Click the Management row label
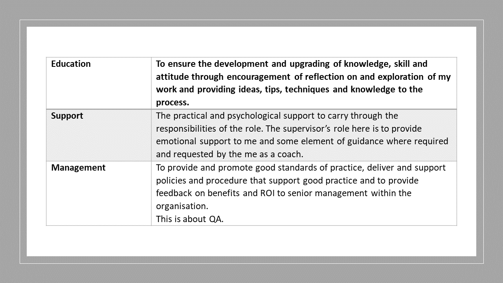The width and height of the screenshot is (503, 283). tap(78, 167)
